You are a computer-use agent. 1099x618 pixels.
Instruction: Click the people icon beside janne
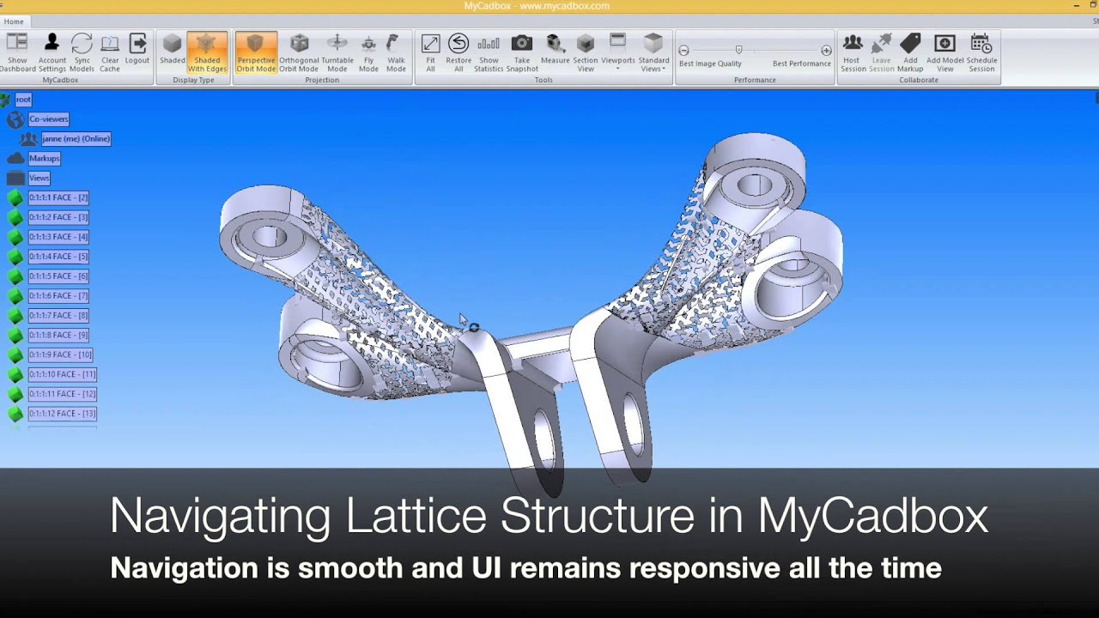coord(29,139)
